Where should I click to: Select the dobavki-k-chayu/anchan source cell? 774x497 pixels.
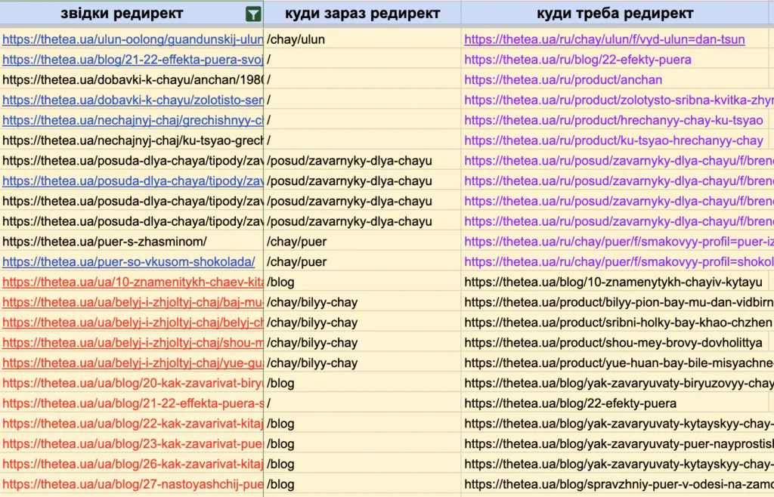(x=132, y=80)
